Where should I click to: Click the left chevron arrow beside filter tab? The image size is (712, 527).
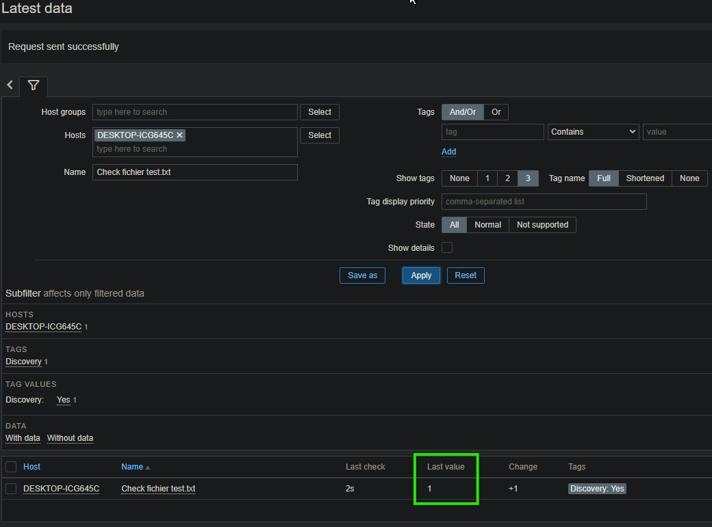point(10,85)
